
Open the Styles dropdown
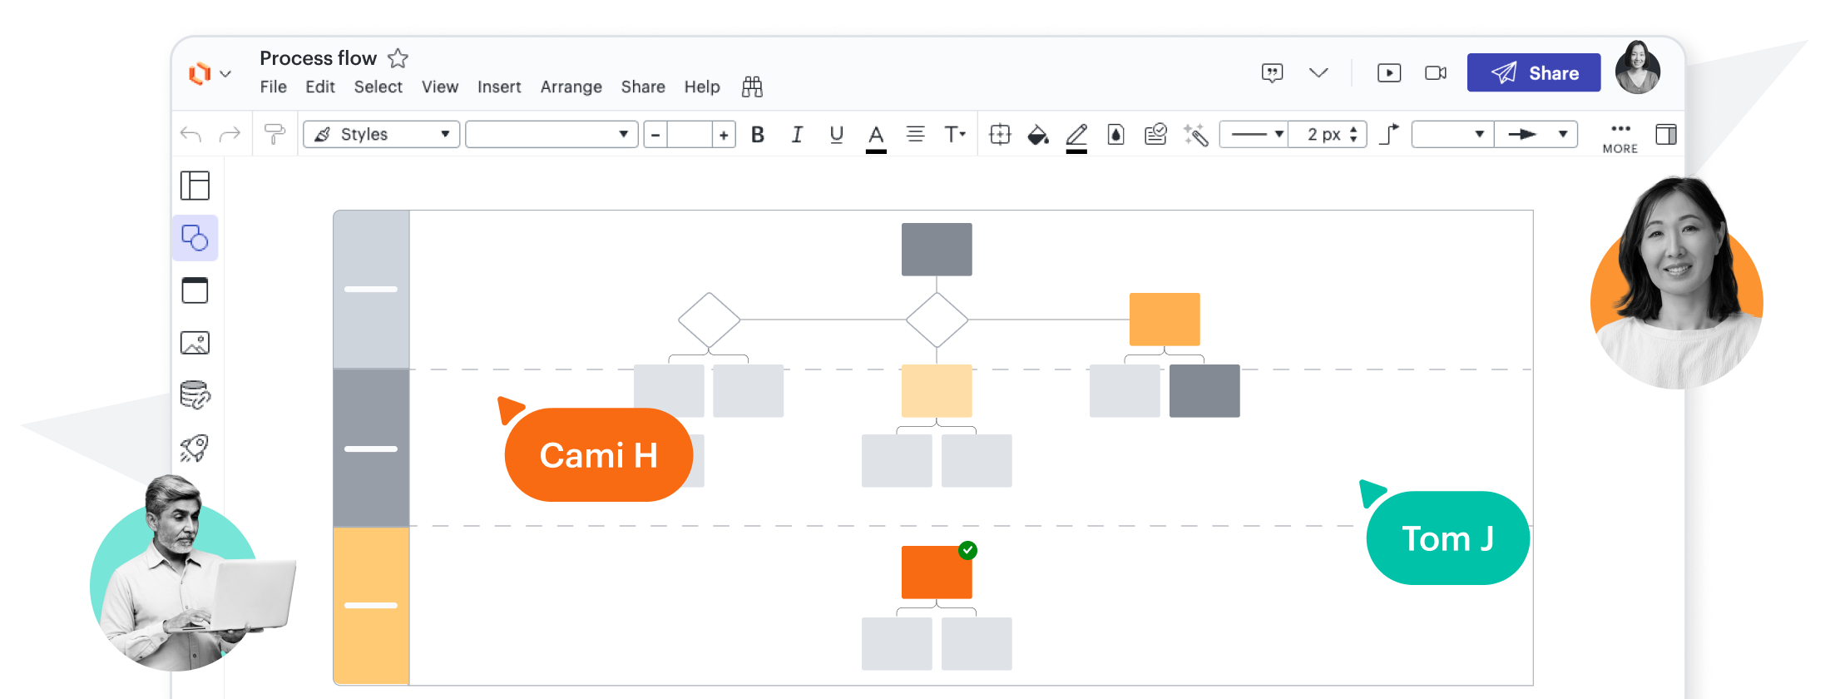click(382, 135)
